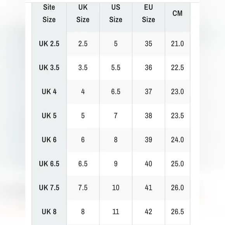
Task: Choose the UK 2.5 site size row
Action: (49, 43)
